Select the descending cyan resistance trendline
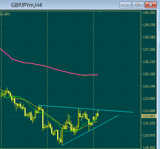The width and height of the screenshot is (160, 149). coord(86,109)
